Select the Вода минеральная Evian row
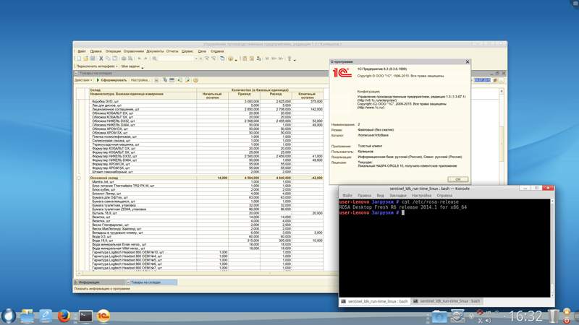Screen dimensions: 579x325 click(206, 244)
